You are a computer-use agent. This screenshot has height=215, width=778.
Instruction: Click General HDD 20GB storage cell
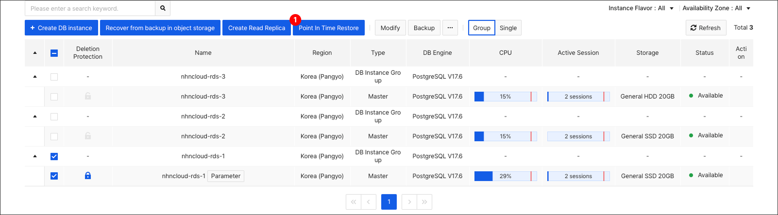point(647,97)
